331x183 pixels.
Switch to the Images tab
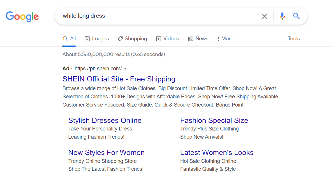click(97, 39)
